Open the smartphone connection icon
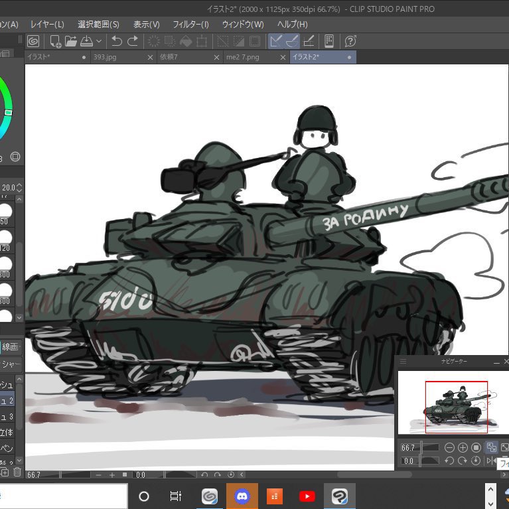Screen dimensions: 509x509 (329, 41)
